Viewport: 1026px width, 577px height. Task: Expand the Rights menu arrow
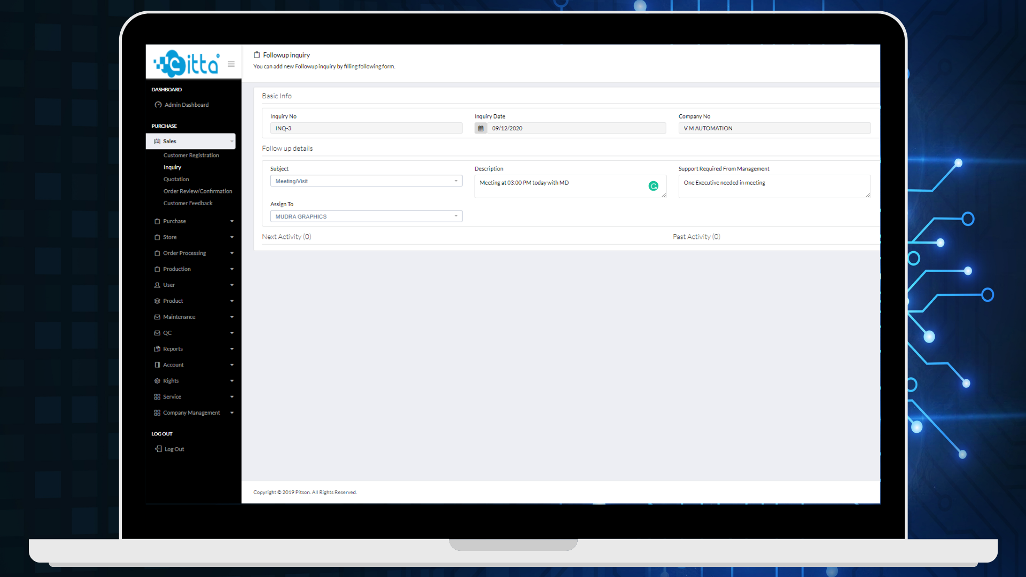click(x=232, y=381)
